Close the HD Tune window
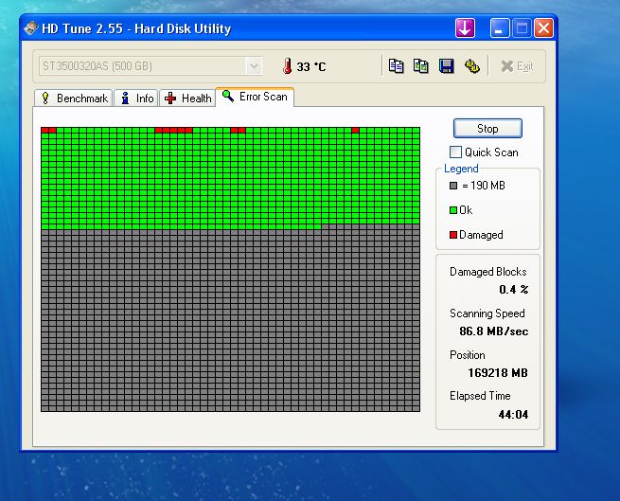 (x=543, y=28)
